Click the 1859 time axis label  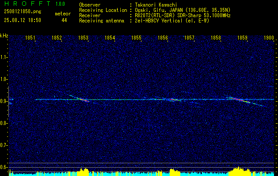pos(242,38)
